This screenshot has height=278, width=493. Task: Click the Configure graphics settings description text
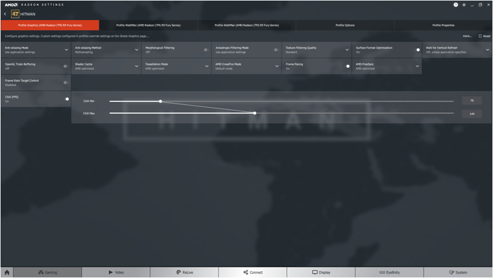77,36
